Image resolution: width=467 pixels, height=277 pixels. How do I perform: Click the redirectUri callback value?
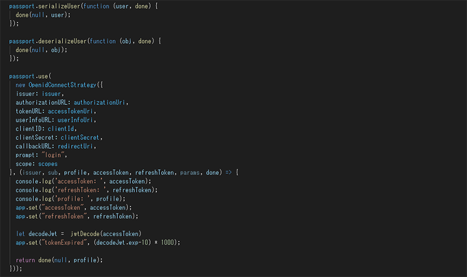click(75, 146)
